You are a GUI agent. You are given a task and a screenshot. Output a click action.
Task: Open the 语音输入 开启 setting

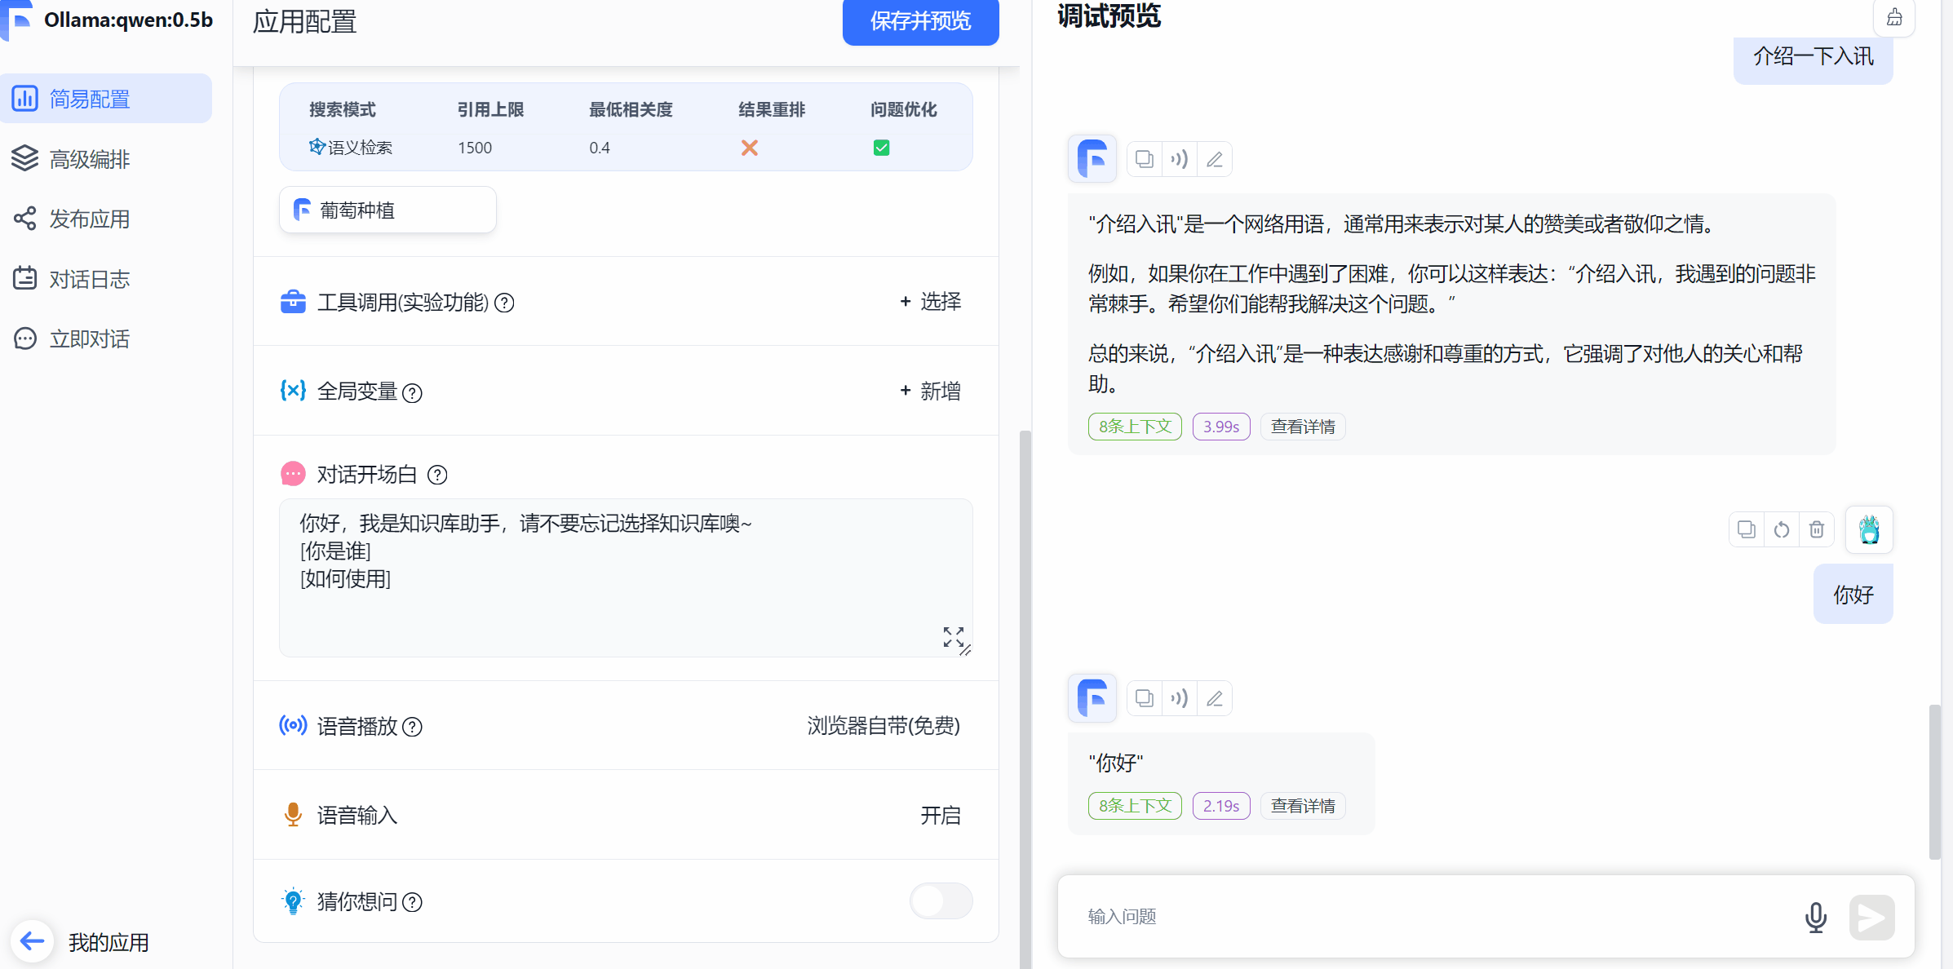[940, 816]
